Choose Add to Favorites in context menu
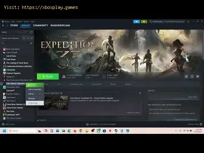The height and width of the screenshot is (153, 204). pos(35,89)
